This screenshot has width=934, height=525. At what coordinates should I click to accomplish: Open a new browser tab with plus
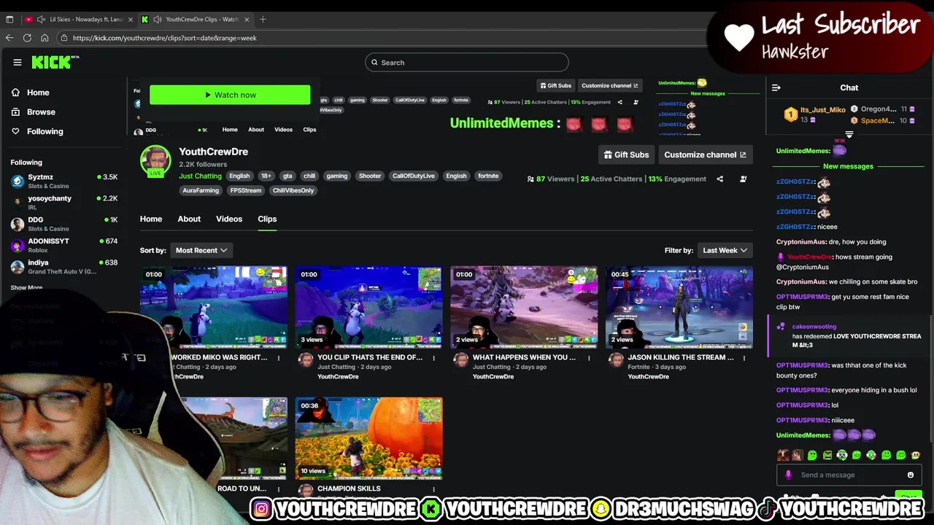click(263, 19)
